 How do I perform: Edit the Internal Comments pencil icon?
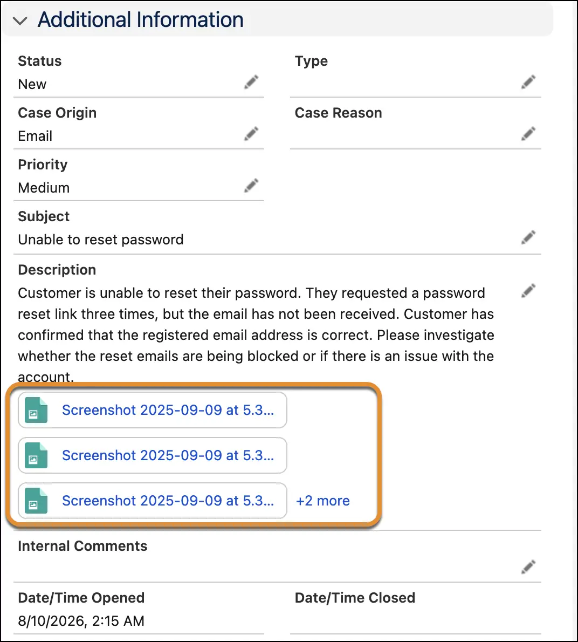click(x=528, y=566)
